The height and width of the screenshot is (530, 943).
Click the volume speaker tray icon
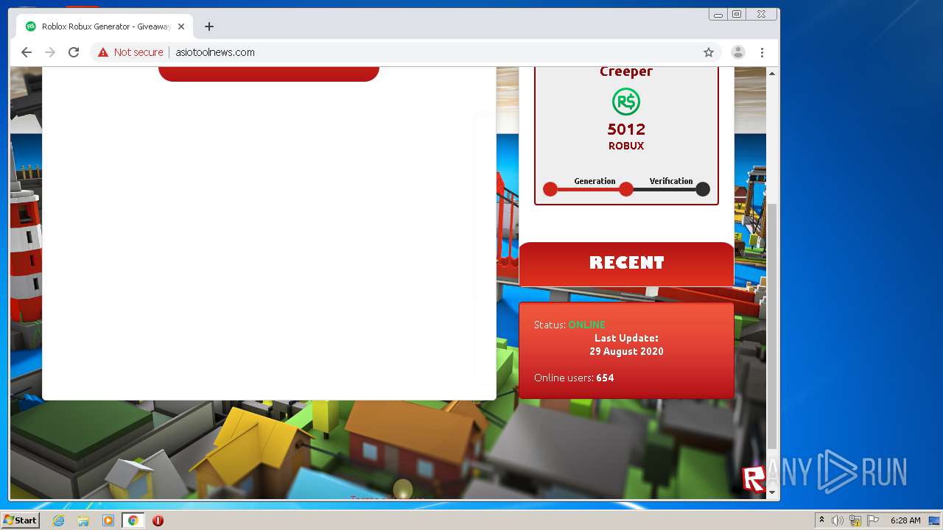coord(838,520)
